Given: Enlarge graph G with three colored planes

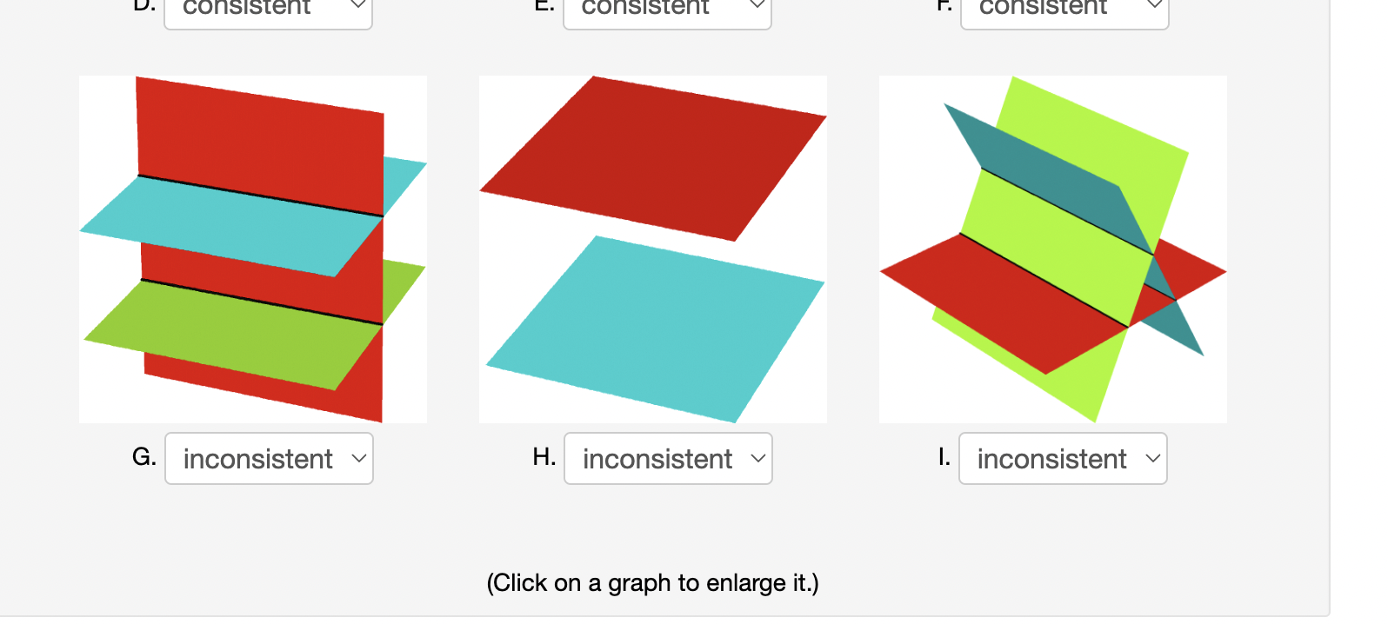Looking at the screenshot, I should [x=253, y=249].
